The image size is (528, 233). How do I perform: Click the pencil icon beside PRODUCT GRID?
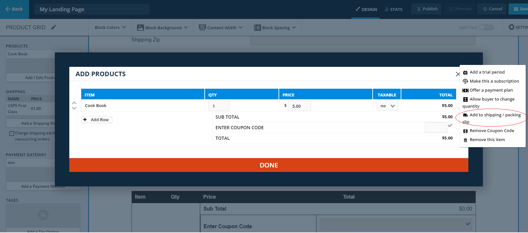click(x=54, y=27)
